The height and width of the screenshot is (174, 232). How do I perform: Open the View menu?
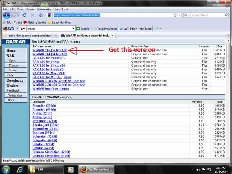pyautogui.click(x=20, y=9)
